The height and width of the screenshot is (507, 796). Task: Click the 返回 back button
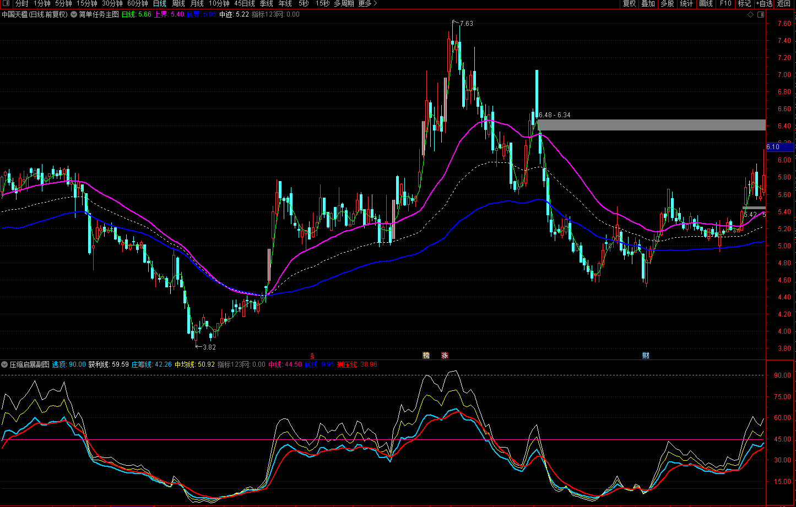point(784,3)
